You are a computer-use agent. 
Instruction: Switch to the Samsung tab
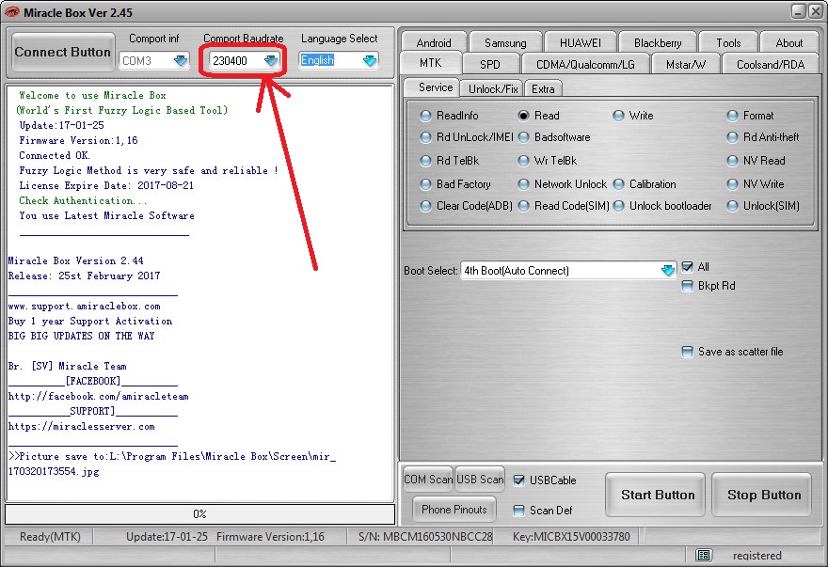505,42
